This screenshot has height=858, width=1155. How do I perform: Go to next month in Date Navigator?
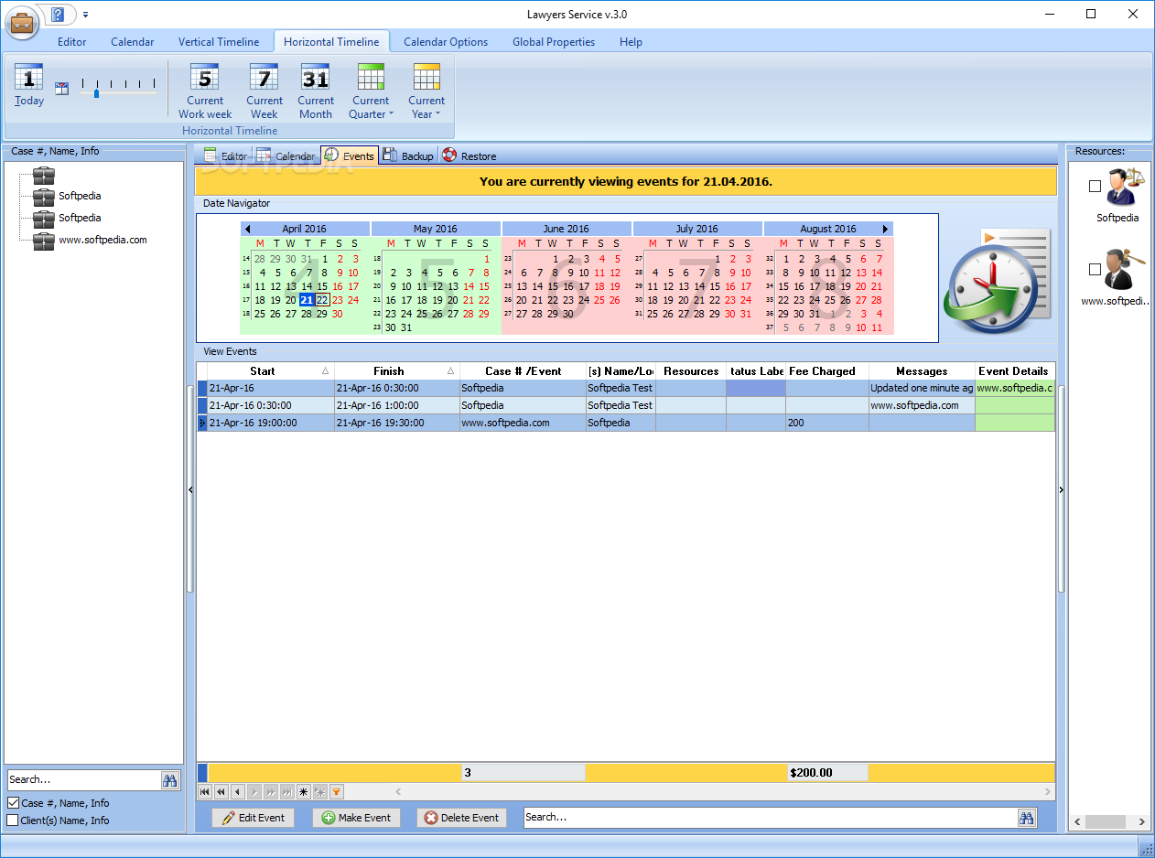[885, 229]
